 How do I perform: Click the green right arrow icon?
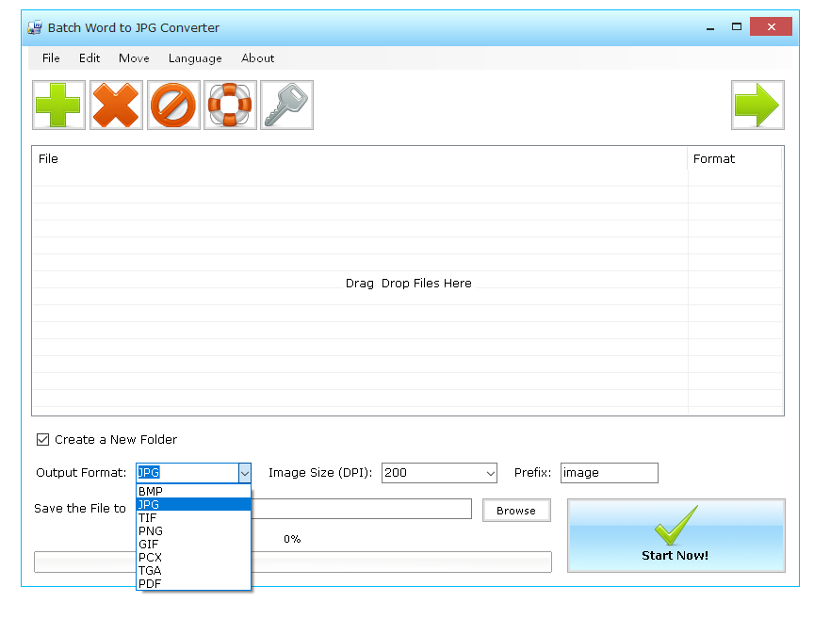(x=757, y=105)
